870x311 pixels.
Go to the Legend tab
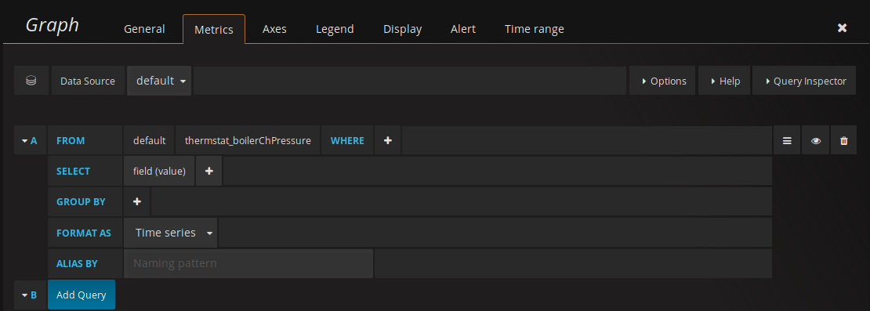pyautogui.click(x=335, y=29)
